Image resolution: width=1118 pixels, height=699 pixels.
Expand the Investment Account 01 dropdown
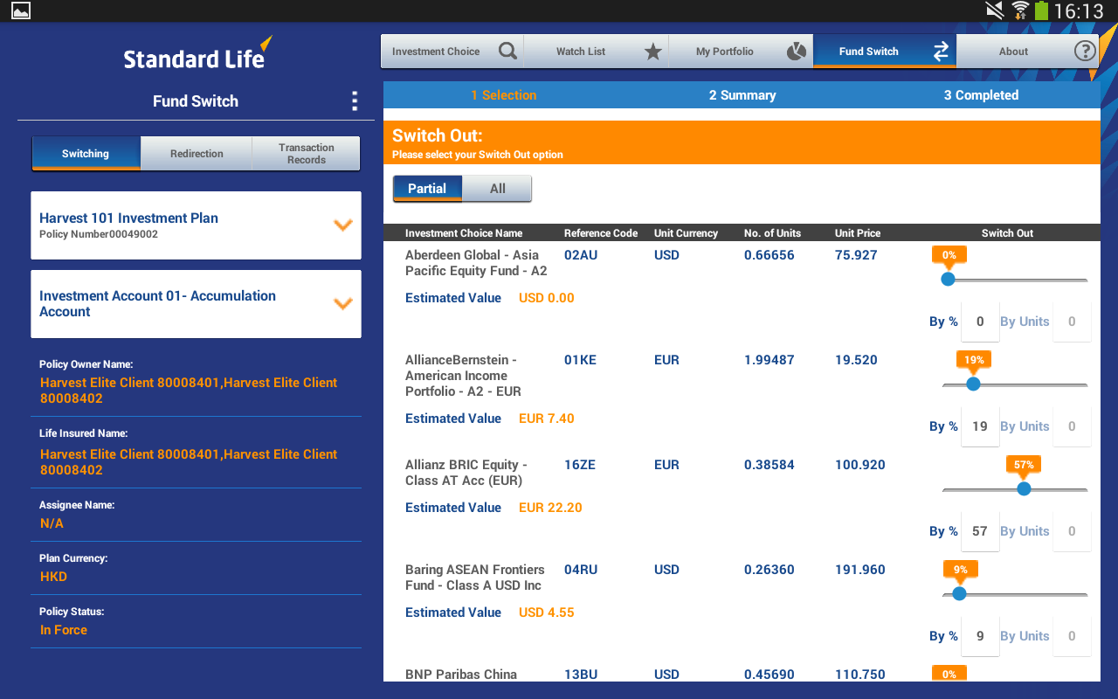click(343, 303)
